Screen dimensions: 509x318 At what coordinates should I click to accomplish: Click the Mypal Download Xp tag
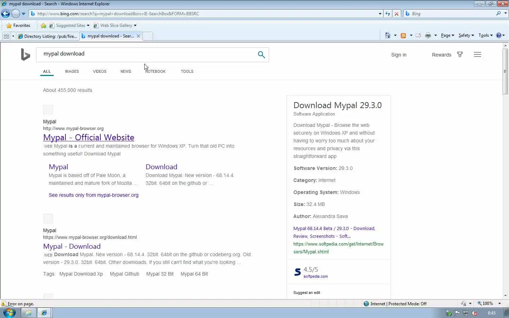(x=81, y=274)
